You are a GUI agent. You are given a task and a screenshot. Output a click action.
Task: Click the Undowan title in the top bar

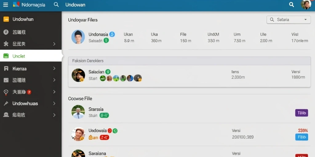coord(75,5)
